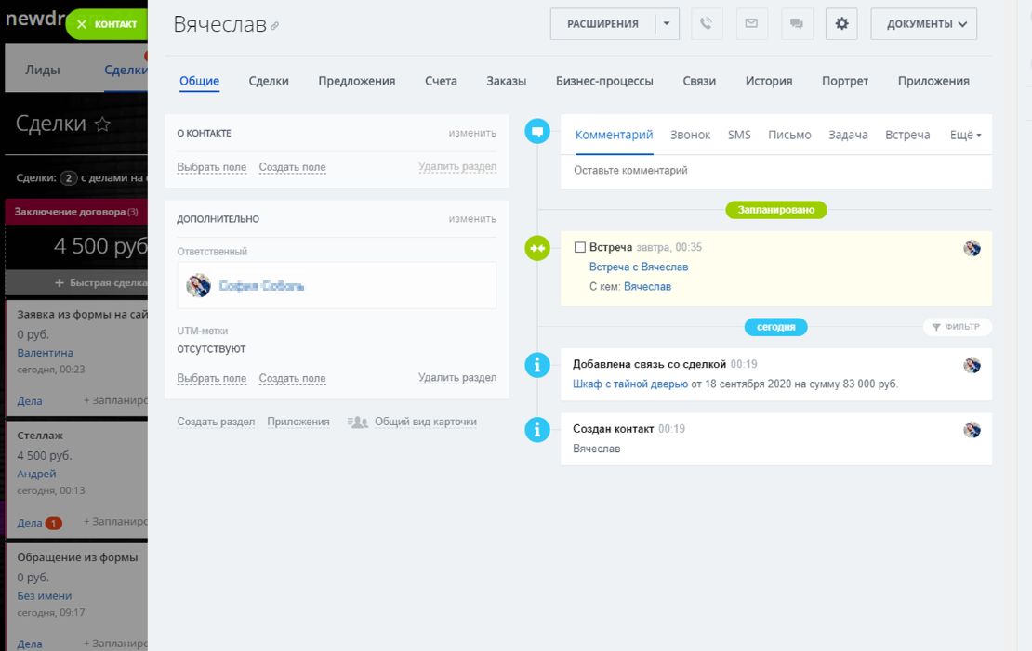Select the Звонок activity tab
The width and height of the screenshot is (1032, 651).
click(x=690, y=135)
